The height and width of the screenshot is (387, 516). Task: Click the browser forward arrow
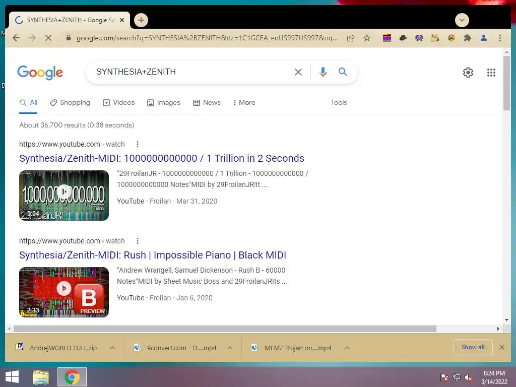[x=32, y=38]
